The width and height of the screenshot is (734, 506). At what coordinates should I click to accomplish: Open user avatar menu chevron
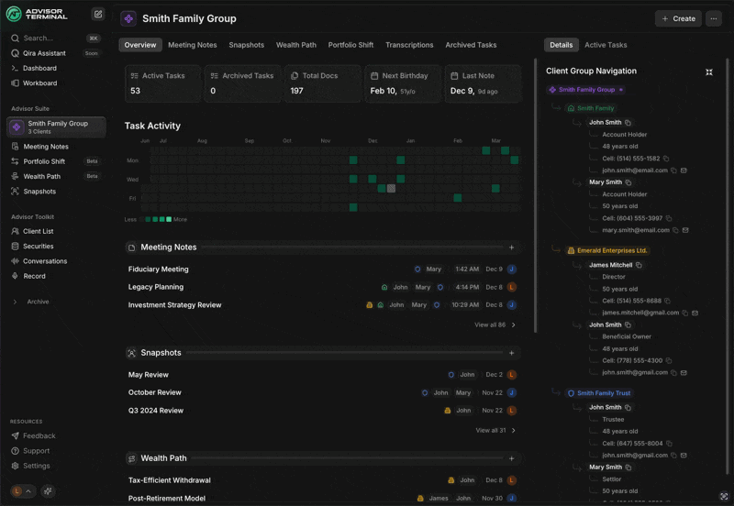(28, 491)
